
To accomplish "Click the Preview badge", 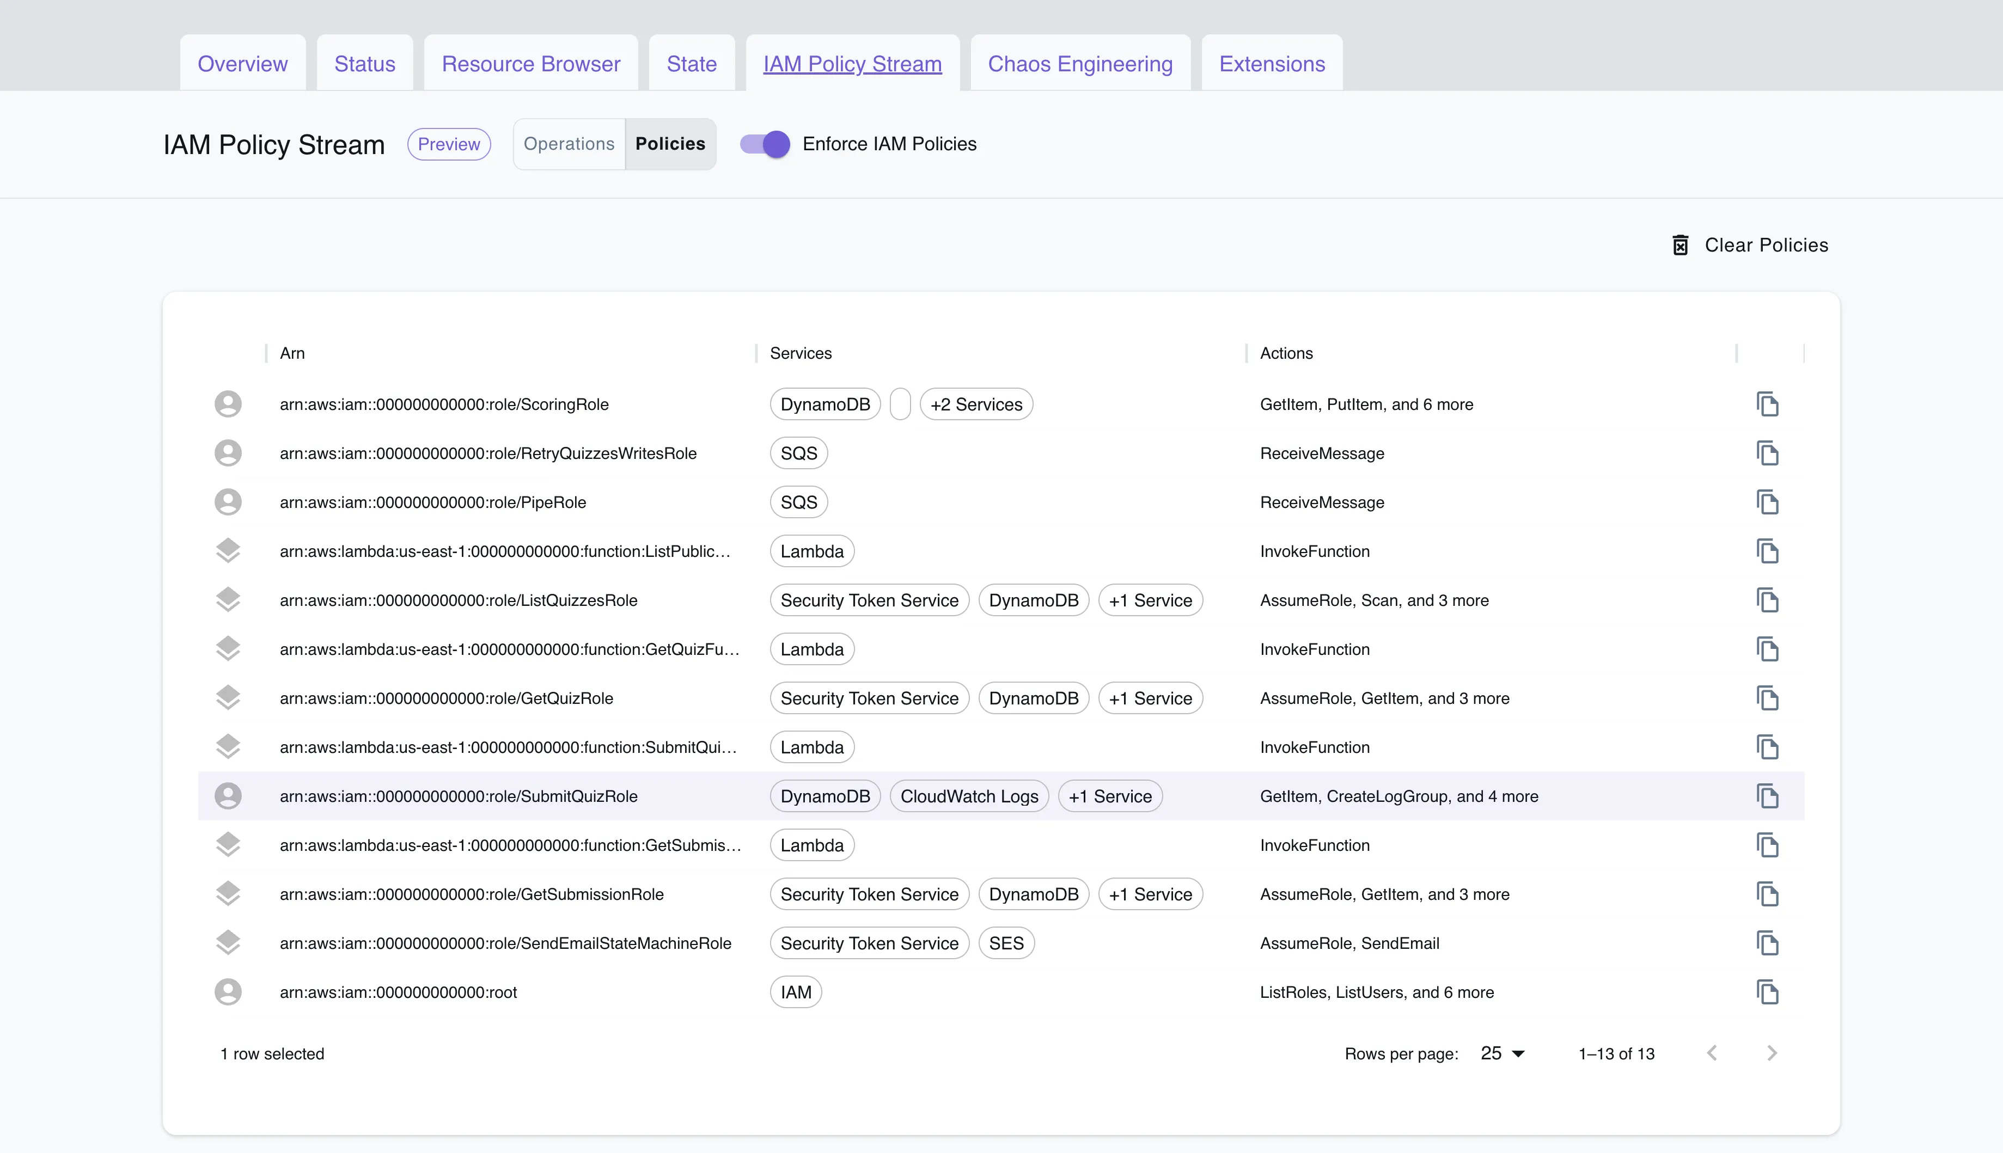I will pyautogui.click(x=449, y=144).
